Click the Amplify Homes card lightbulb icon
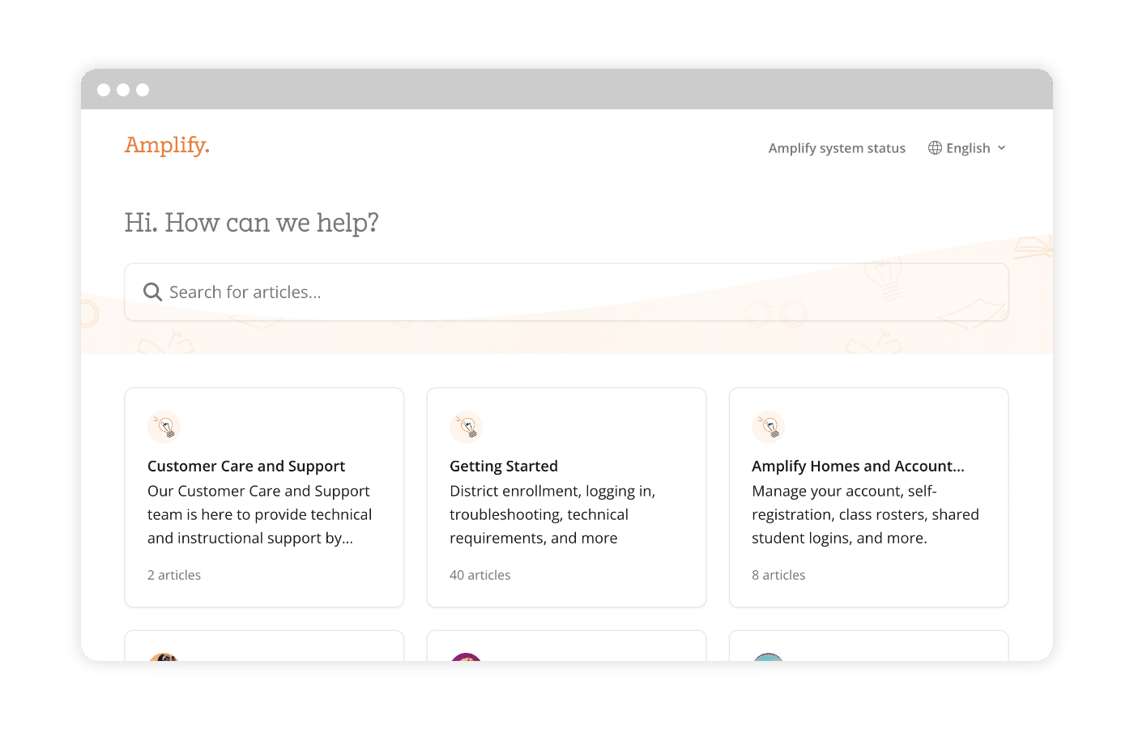The height and width of the screenshot is (729, 1134). click(x=769, y=427)
